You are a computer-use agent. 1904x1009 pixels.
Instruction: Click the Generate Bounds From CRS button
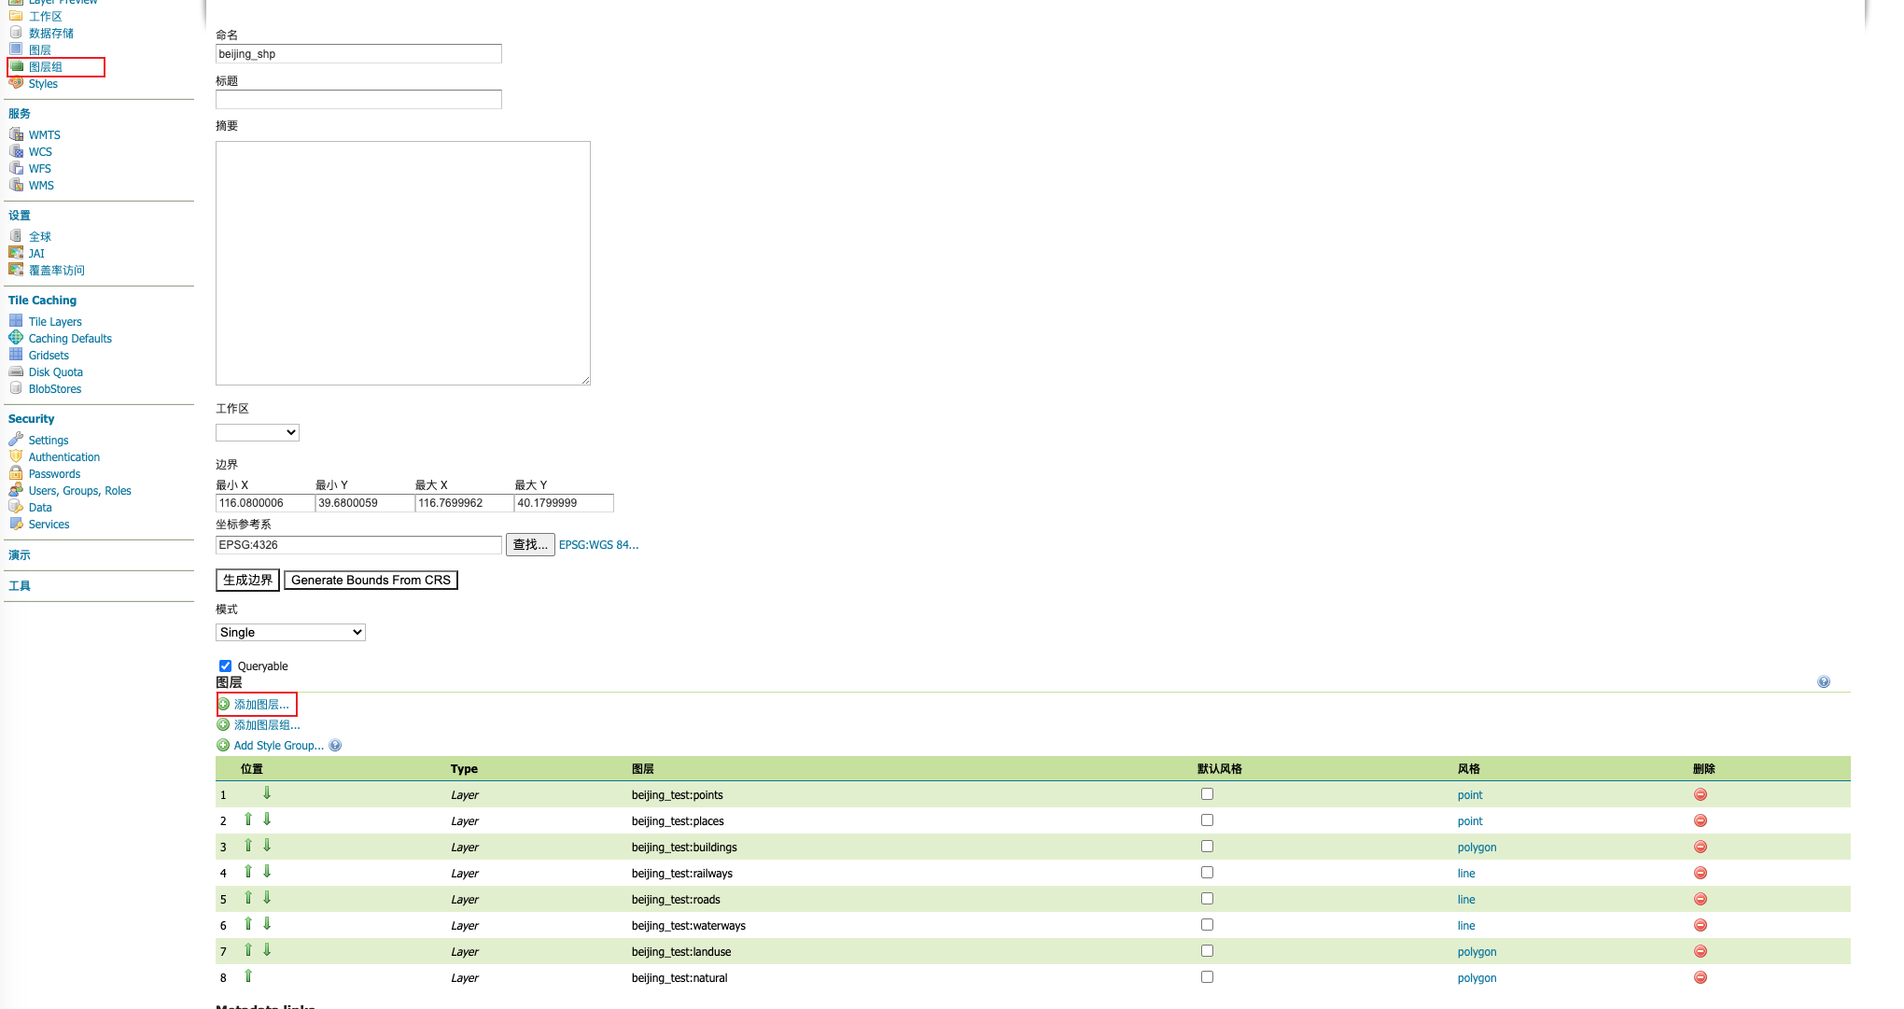point(371,580)
